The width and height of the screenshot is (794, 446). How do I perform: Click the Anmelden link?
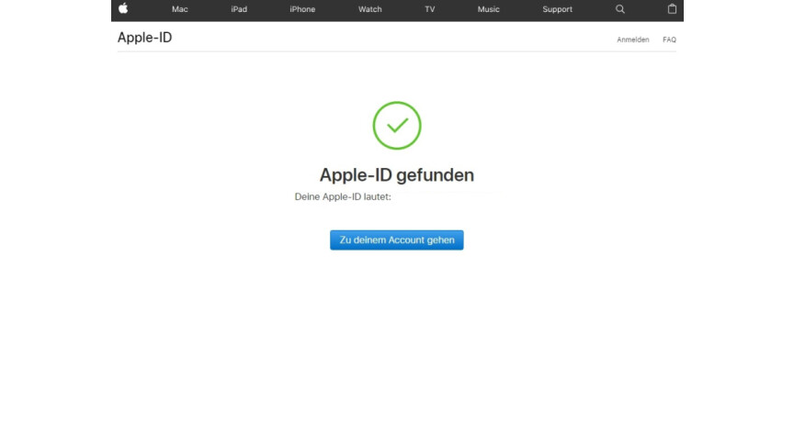point(632,39)
